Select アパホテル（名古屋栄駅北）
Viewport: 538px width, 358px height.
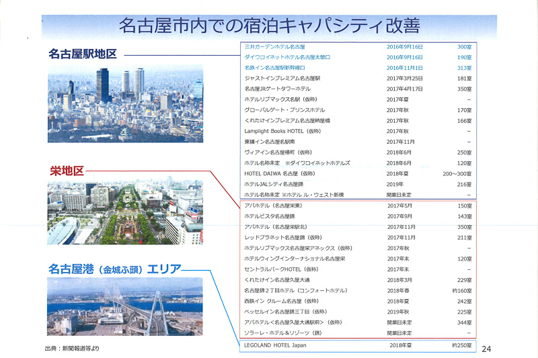276,227
